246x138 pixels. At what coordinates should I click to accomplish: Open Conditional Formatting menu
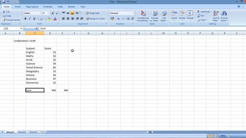coord(143,16)
